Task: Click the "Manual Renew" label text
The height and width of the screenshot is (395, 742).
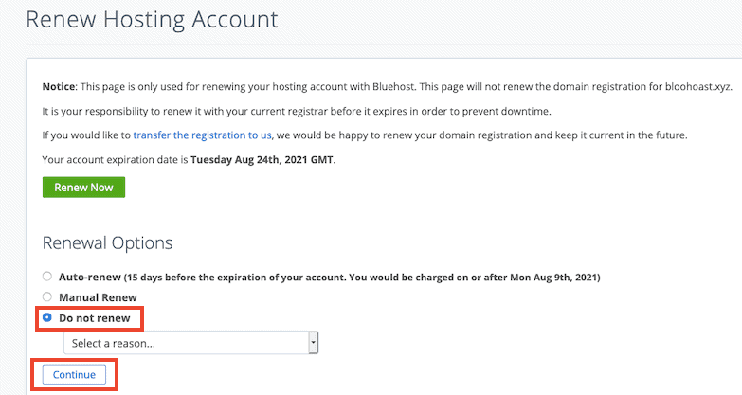Action: pyautogui.click(x=99, y=297)
